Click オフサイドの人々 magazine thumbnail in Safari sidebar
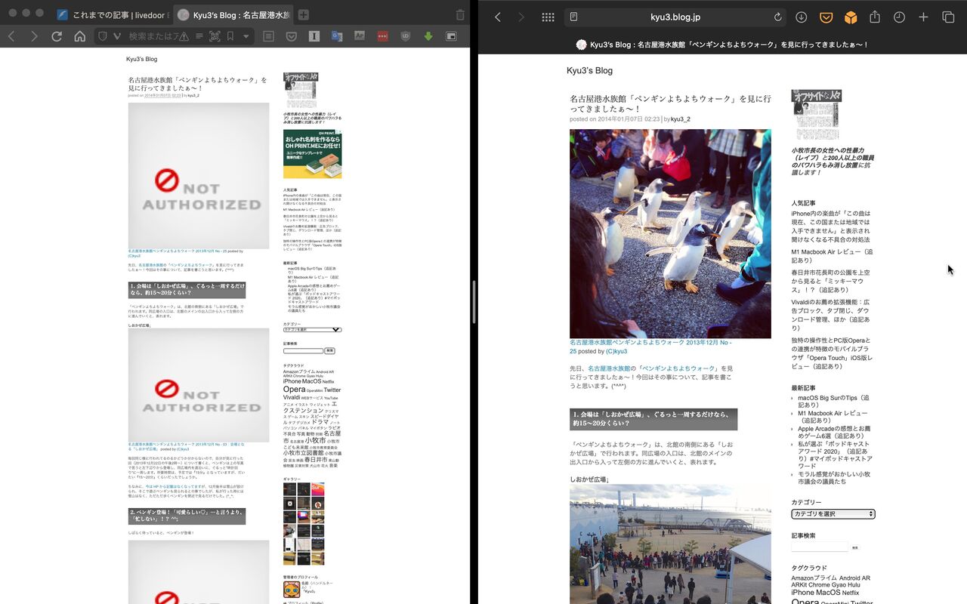This screenshot has height=604, width=967. [x=816, y=115]
